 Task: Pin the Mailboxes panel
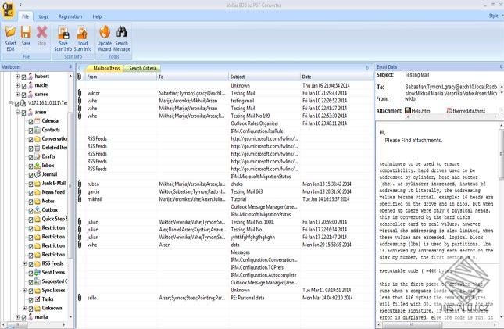tap(70, 67)
